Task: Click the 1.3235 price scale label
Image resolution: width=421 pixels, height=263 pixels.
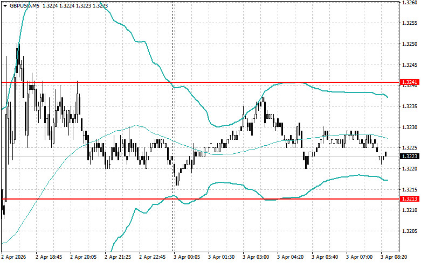Action: [x=410, y=106]
